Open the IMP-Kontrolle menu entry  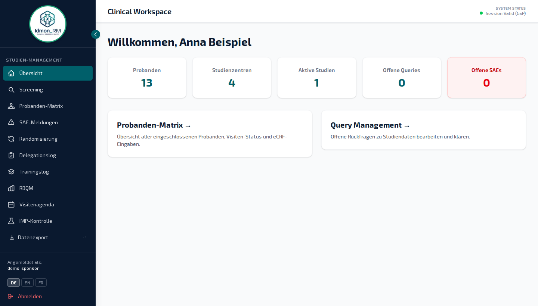coord(48,221)
